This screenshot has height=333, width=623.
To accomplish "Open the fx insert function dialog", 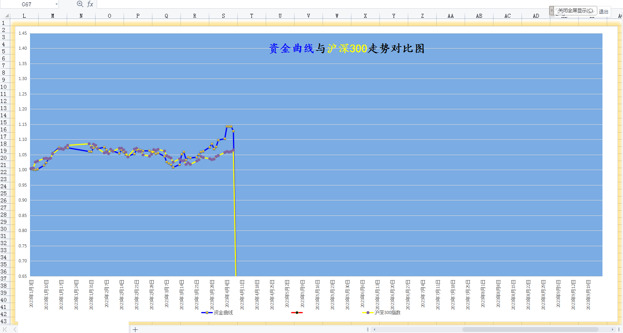I will (x=90, y=4).
